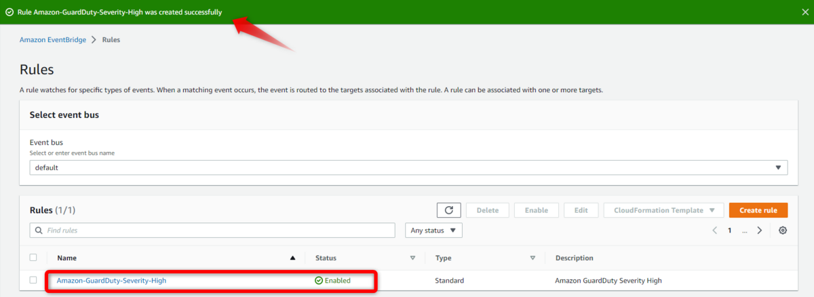Screen dimensions: 814x297
Task: Focus the Find rules search field
Action: point(212,231)
